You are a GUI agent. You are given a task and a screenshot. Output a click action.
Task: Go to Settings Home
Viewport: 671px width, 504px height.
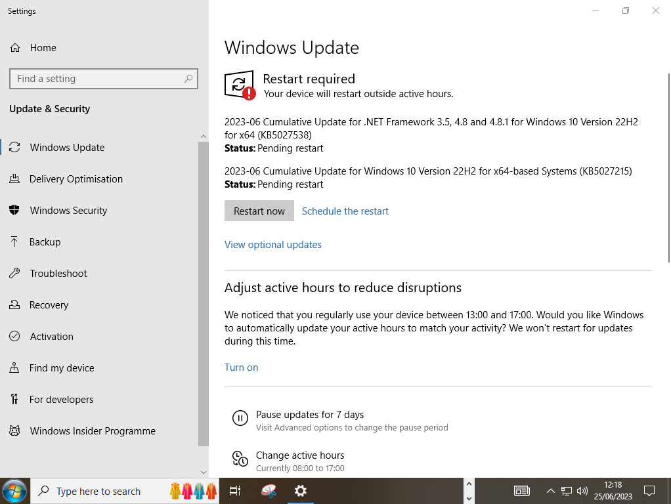point(43,48)
